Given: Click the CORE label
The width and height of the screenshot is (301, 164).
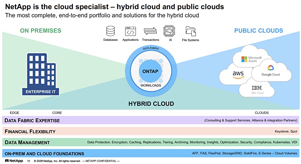Looking at the screenshot, I should (57, 113).
